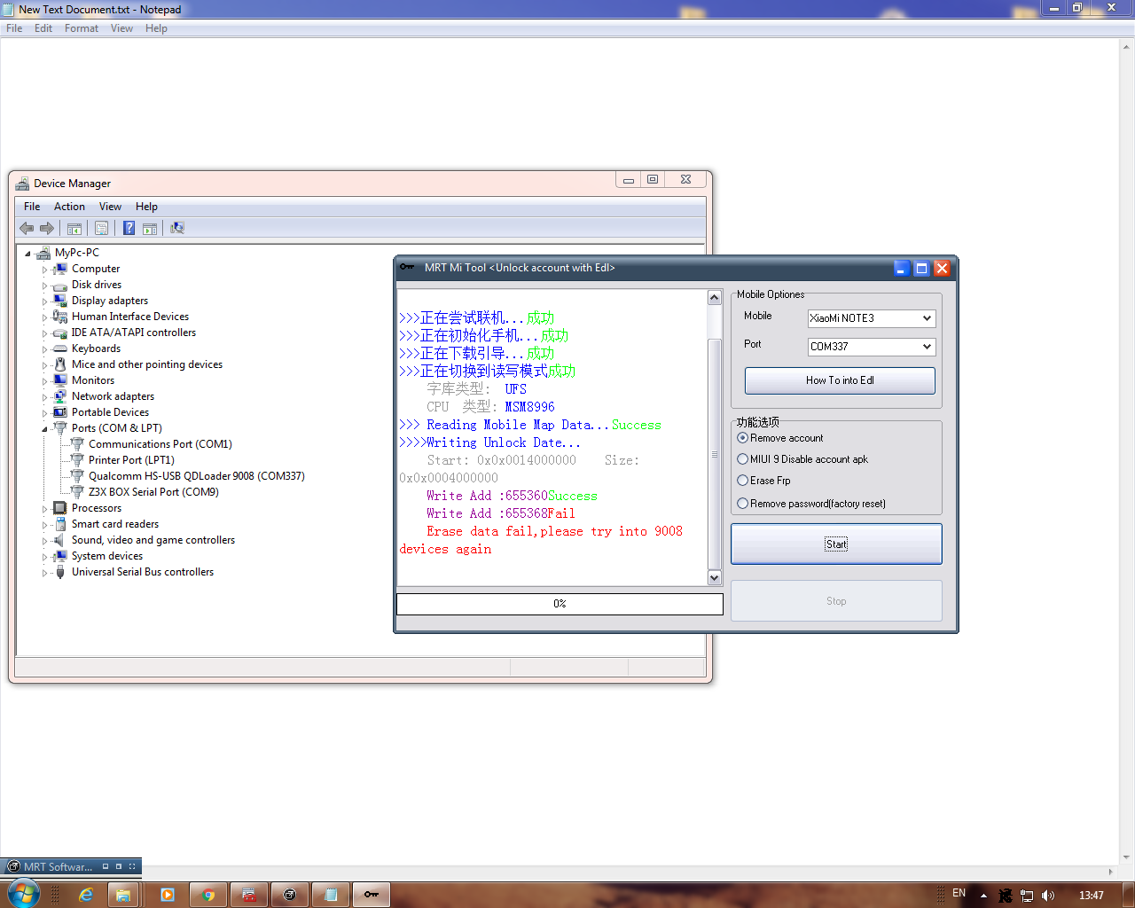Open Notepad's Format menu
This screenshot has height=908, width=1135.
click(82, 28)
